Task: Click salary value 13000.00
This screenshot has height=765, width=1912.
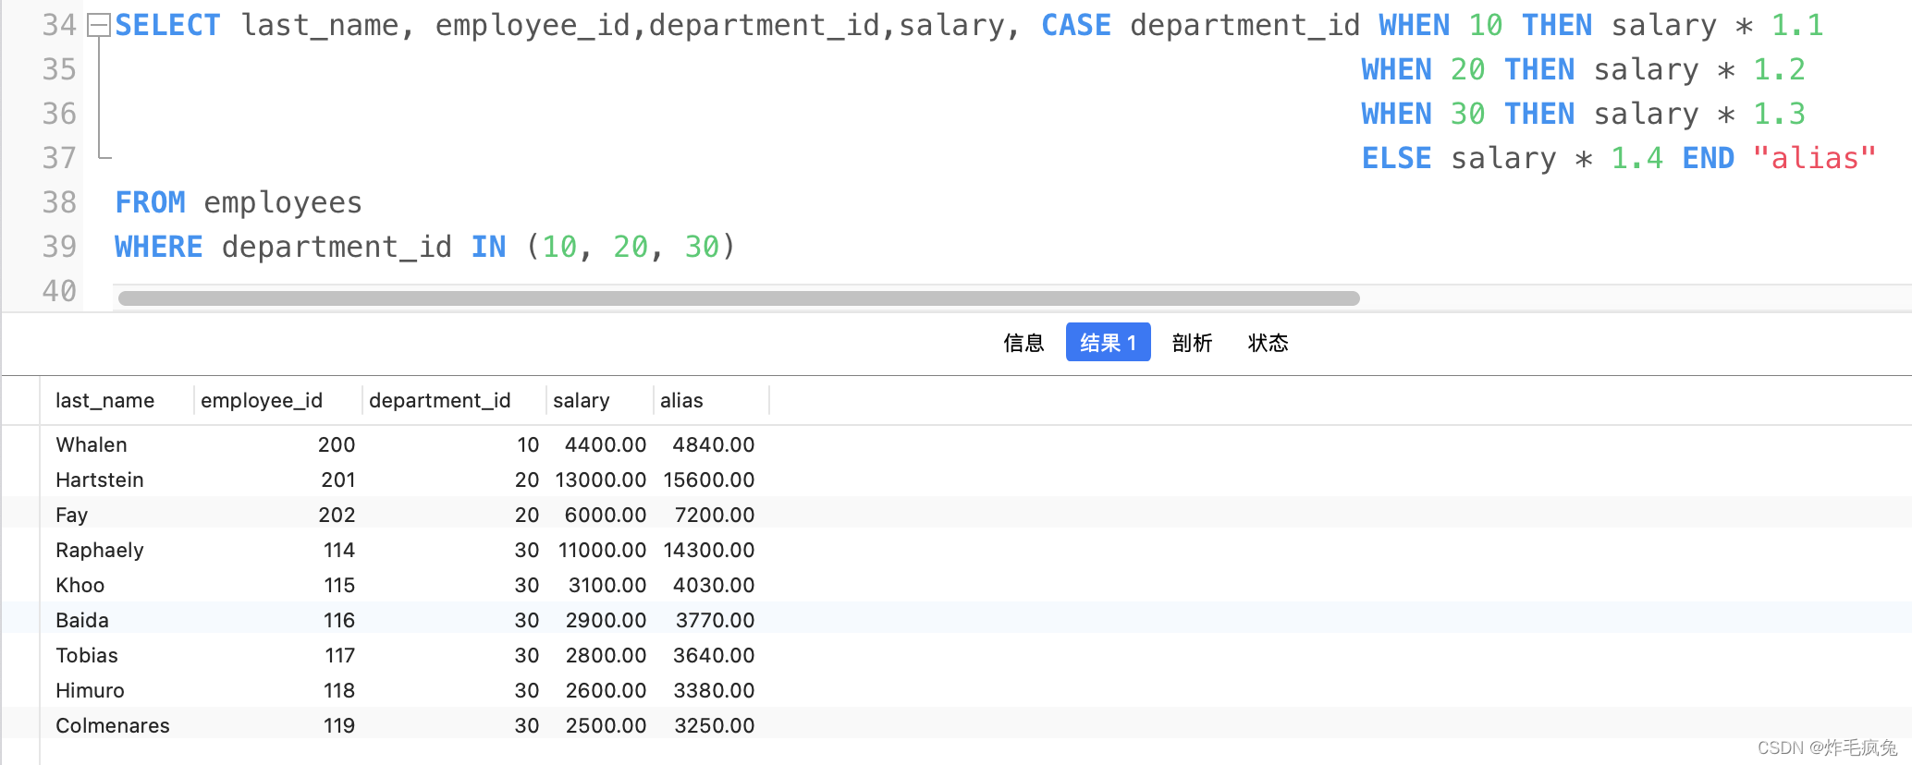Action: pos(601,480)
